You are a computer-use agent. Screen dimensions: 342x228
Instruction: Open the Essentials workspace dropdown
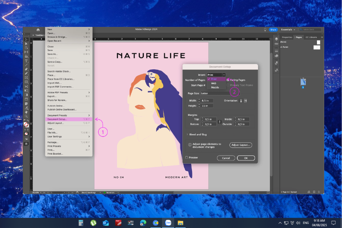coord(288,30)
